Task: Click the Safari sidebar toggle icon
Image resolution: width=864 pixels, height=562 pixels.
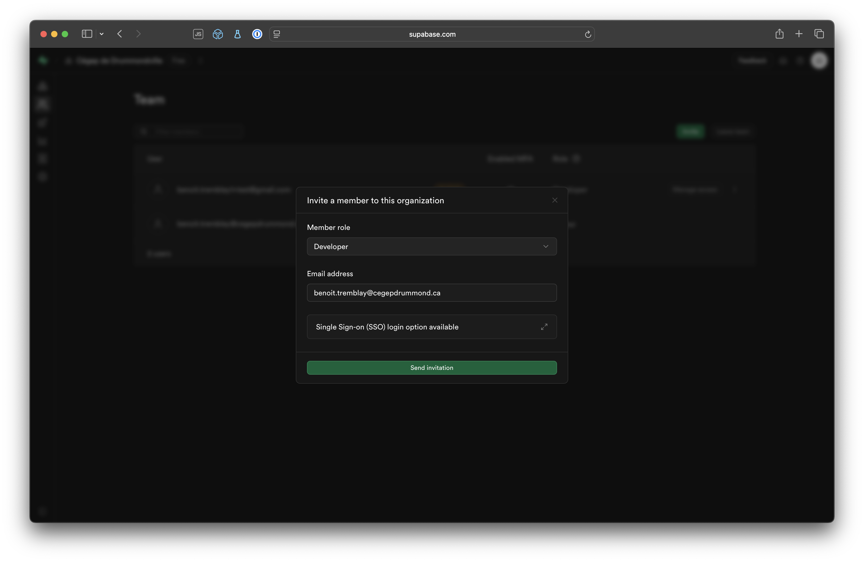Action: pos(87,34)
